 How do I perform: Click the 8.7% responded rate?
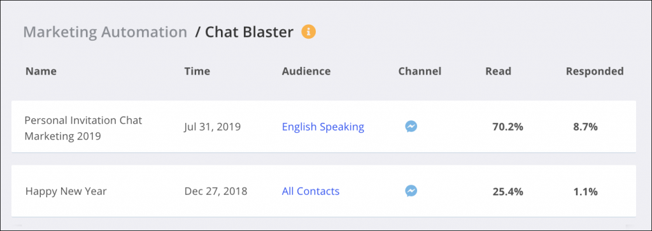[585, 127]
